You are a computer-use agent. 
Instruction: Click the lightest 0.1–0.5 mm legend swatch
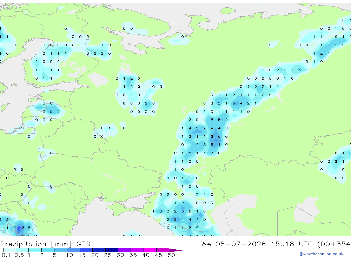click(9, 250)
